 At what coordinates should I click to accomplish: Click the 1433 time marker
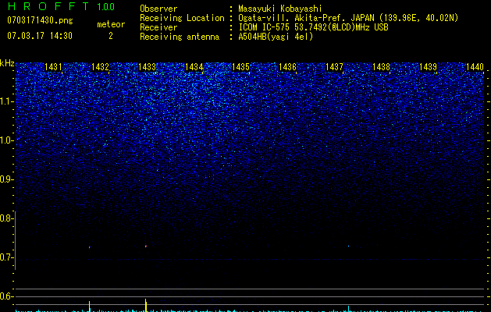pyautogui.click(x=148, y=67)
